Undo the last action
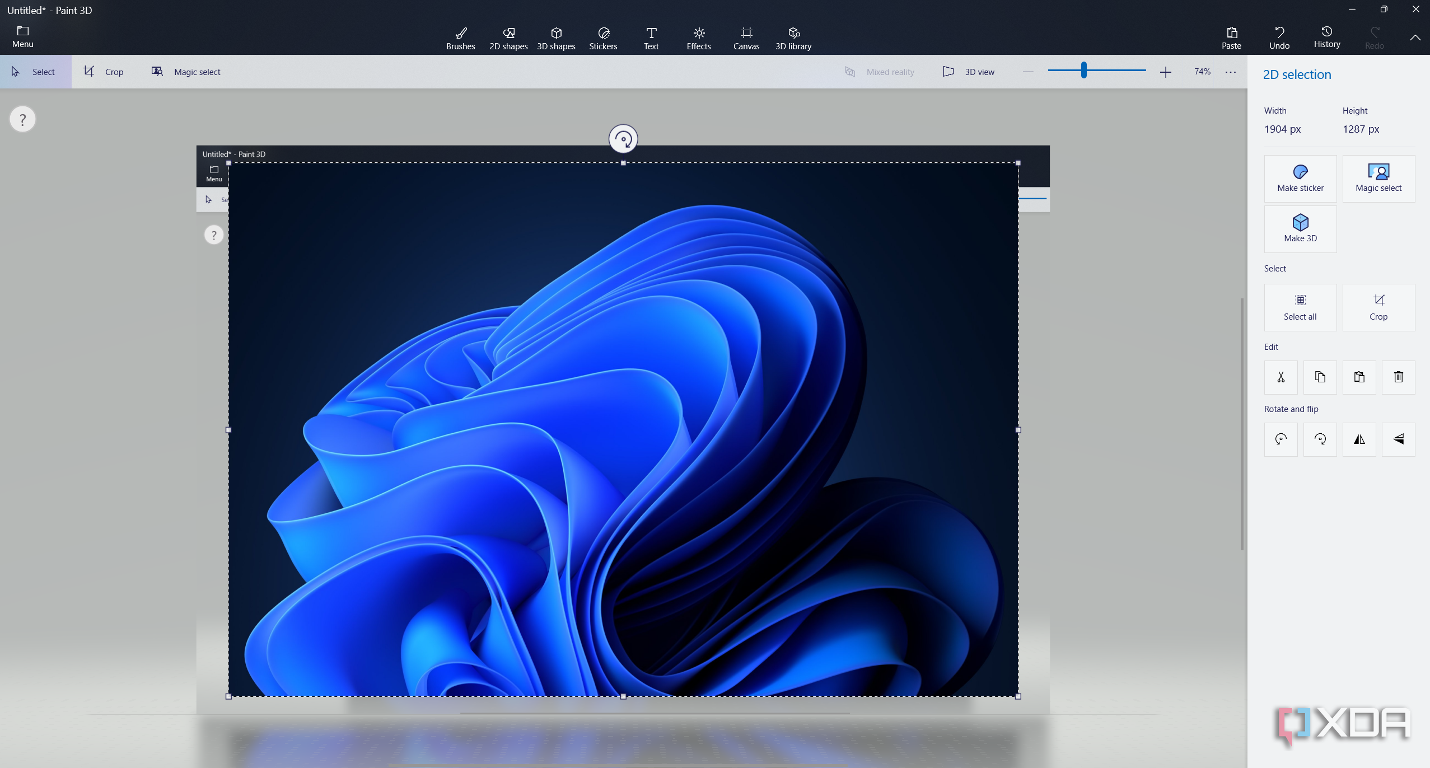This screenshot has width=1430, height=768. pos(1279,38)
